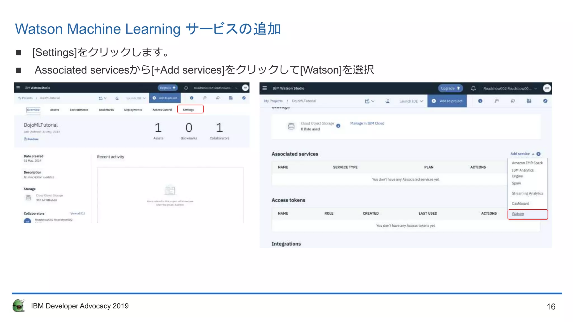
Task: Click data grid icon in left toolbar
Action: [x=231, y=98]
